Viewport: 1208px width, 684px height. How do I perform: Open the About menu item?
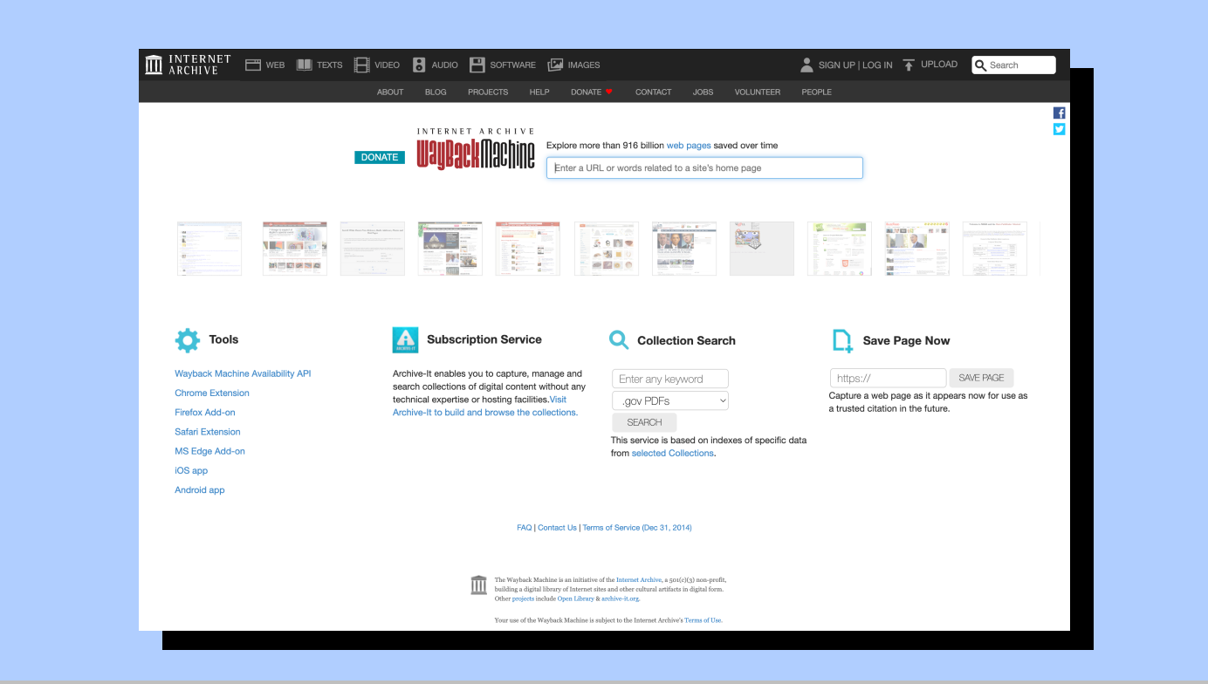(x=390, y=92)
